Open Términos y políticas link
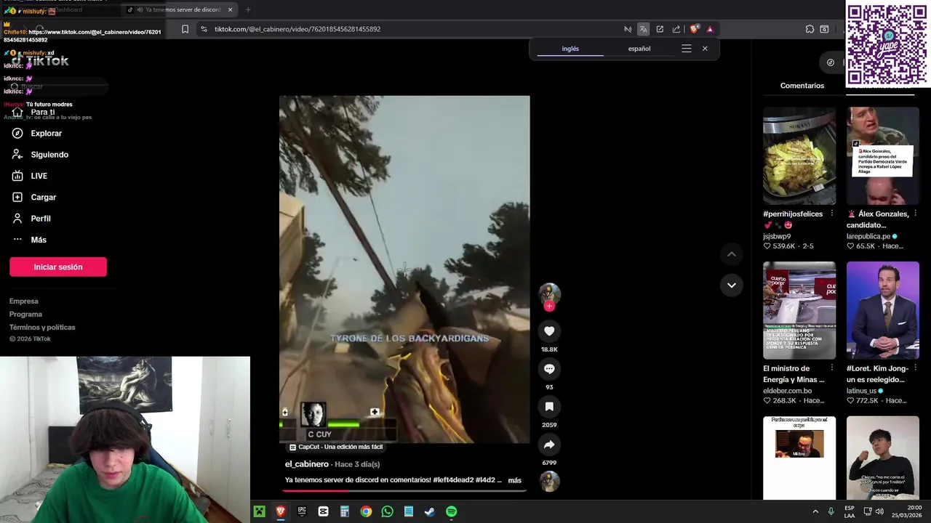Image resolution: width=931 pixels, height=523 pixels. (x=42, y=328)
